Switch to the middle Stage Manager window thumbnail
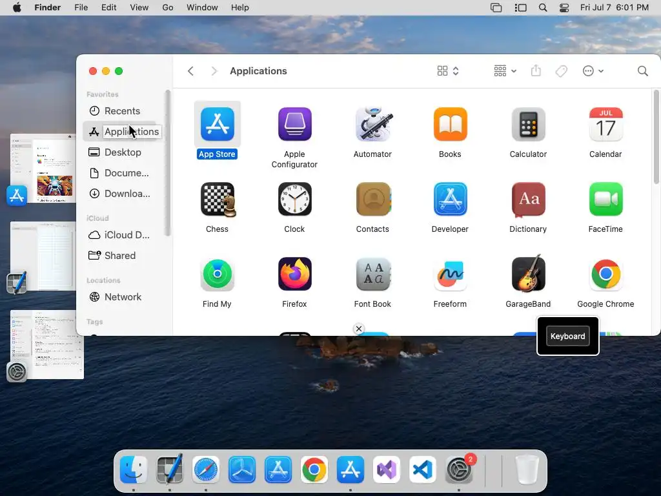The height and width of the screenshot is (496, 661). [43, 256]
